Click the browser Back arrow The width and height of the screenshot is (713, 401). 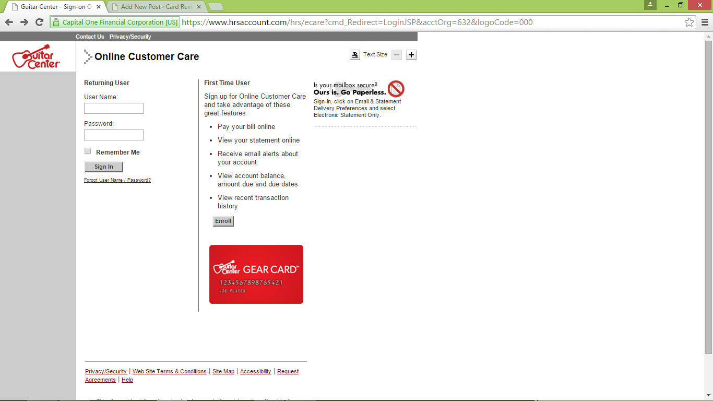click(9, 22)
